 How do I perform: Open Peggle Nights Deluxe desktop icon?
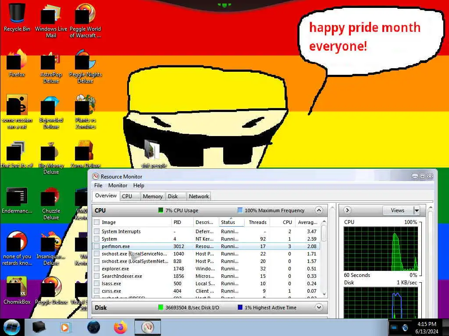point(86,66)
